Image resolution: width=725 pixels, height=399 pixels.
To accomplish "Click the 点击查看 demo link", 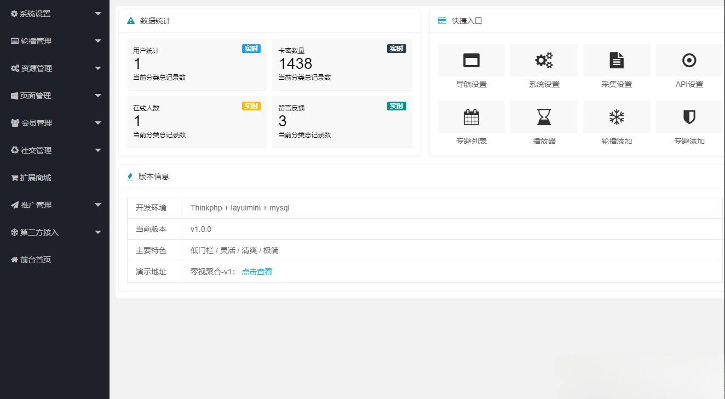I will [x=256, y=271].
